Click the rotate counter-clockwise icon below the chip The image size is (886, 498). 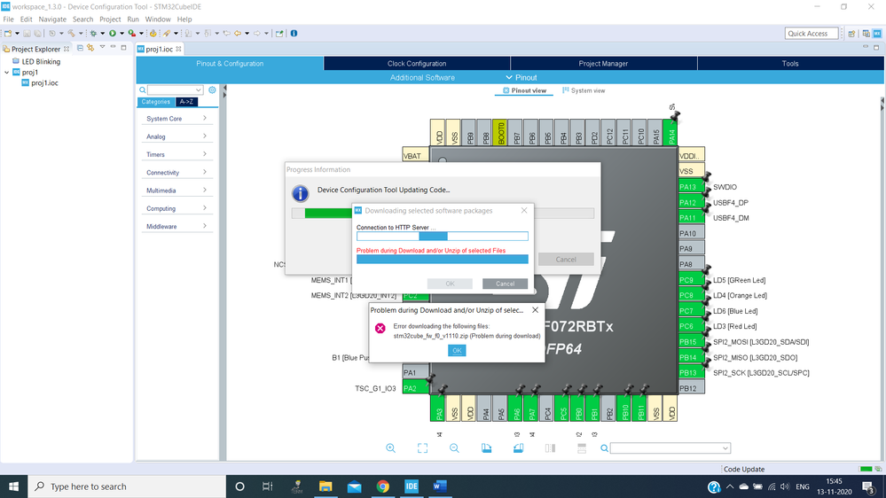click(518, 447)
